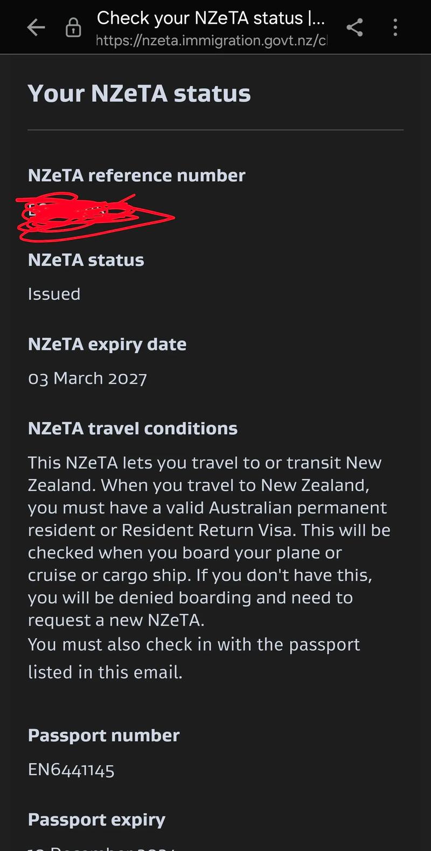Screen dimensions: 431x851
Task: Click the 'NZeTA expiry date' label
Action: [x=107, y=344]
